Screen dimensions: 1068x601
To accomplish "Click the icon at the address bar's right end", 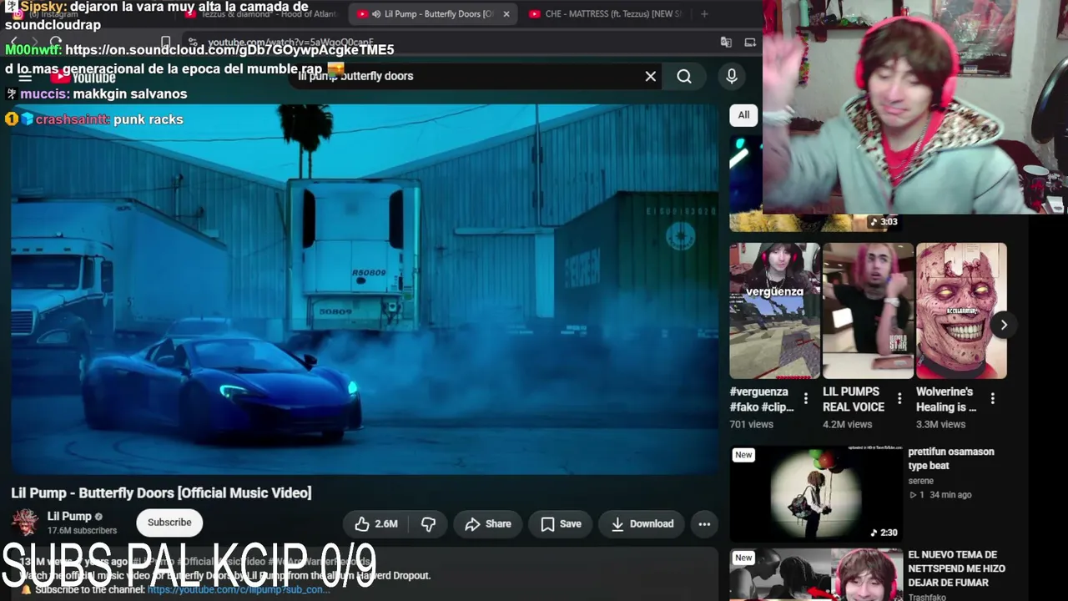I will tap(750, 42).
